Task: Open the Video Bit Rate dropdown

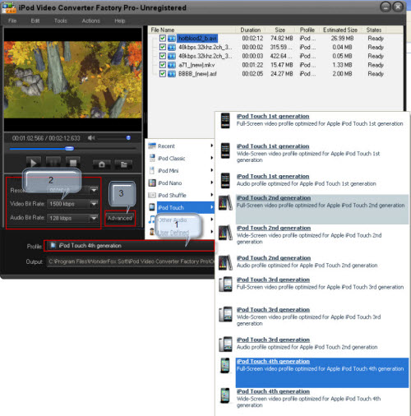Action: point(94,204)
